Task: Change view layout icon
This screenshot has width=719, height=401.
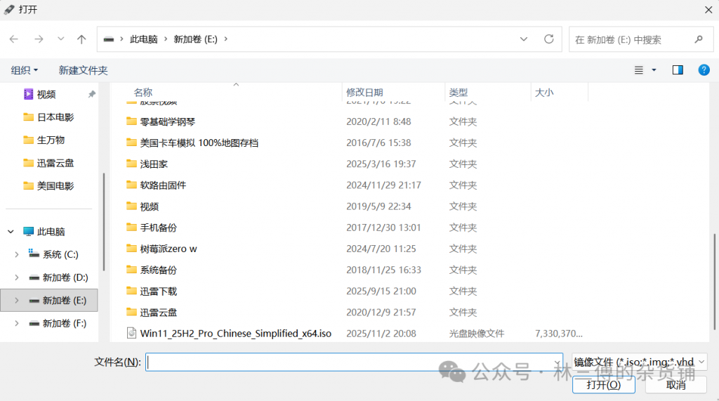Action: coord(639,70)
